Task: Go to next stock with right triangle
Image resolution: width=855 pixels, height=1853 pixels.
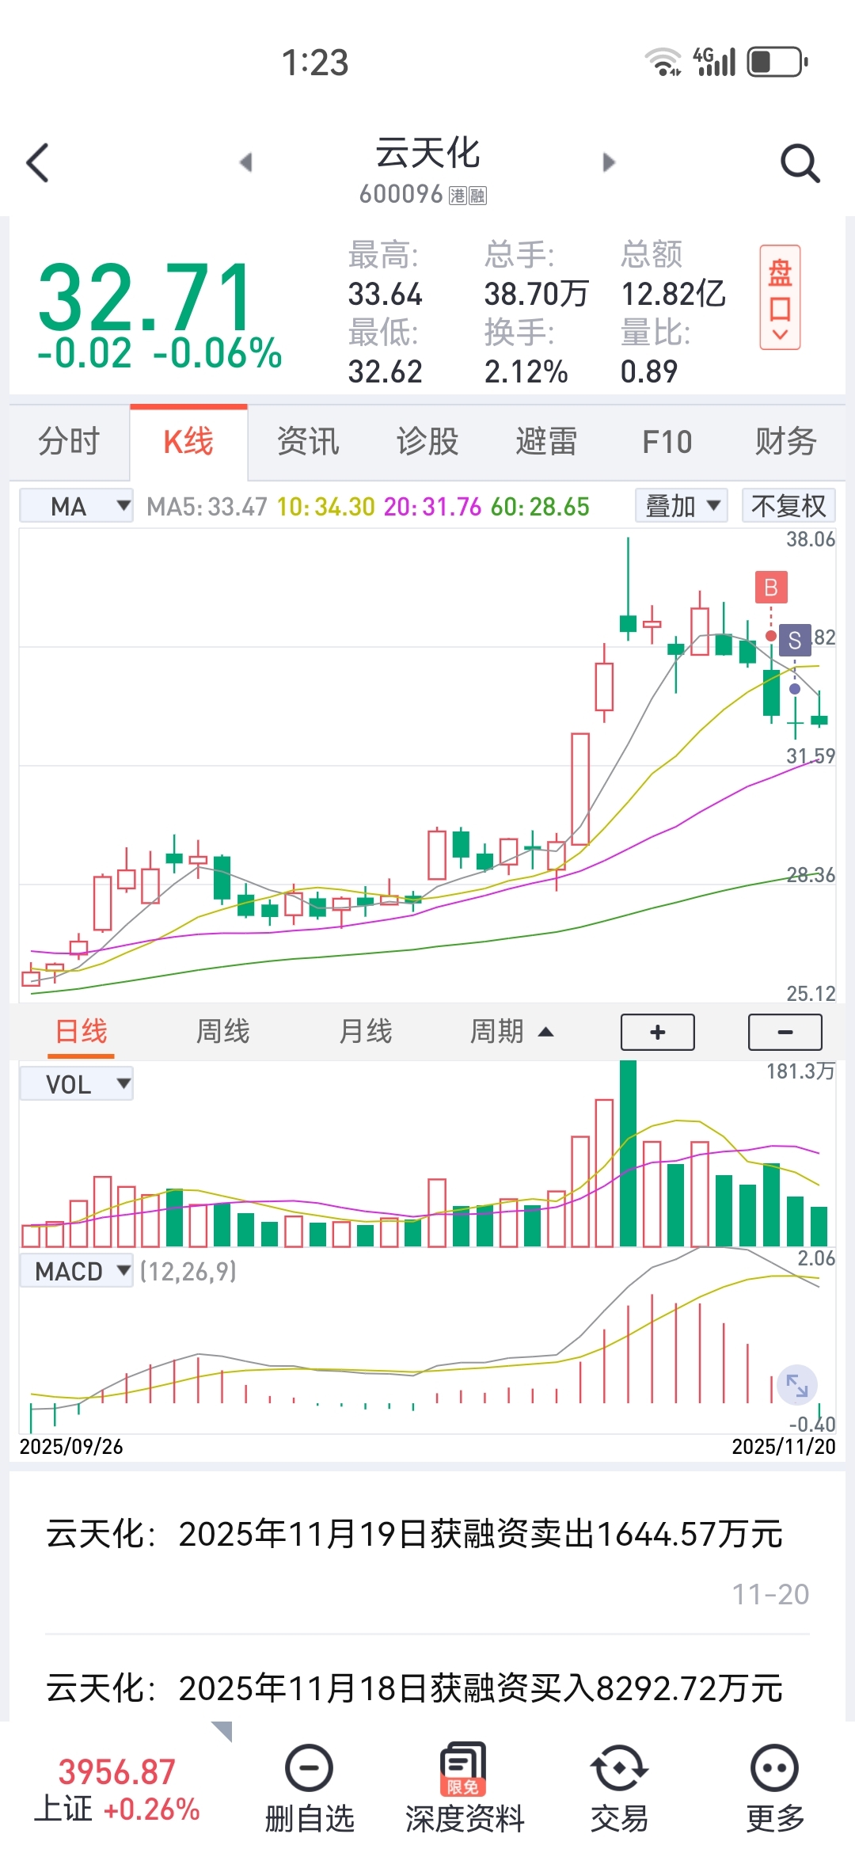Action: click(x=609, y=162)
